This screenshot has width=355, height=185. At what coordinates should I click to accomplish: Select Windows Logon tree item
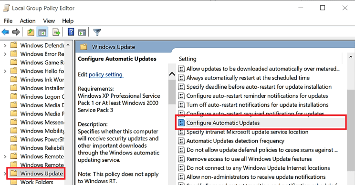click(x=42, y=97)
